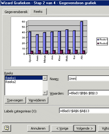The width and height of the screenshot is (109, 134).
Task: Click the Toevoegen button
Action: (x=15, y=100)
